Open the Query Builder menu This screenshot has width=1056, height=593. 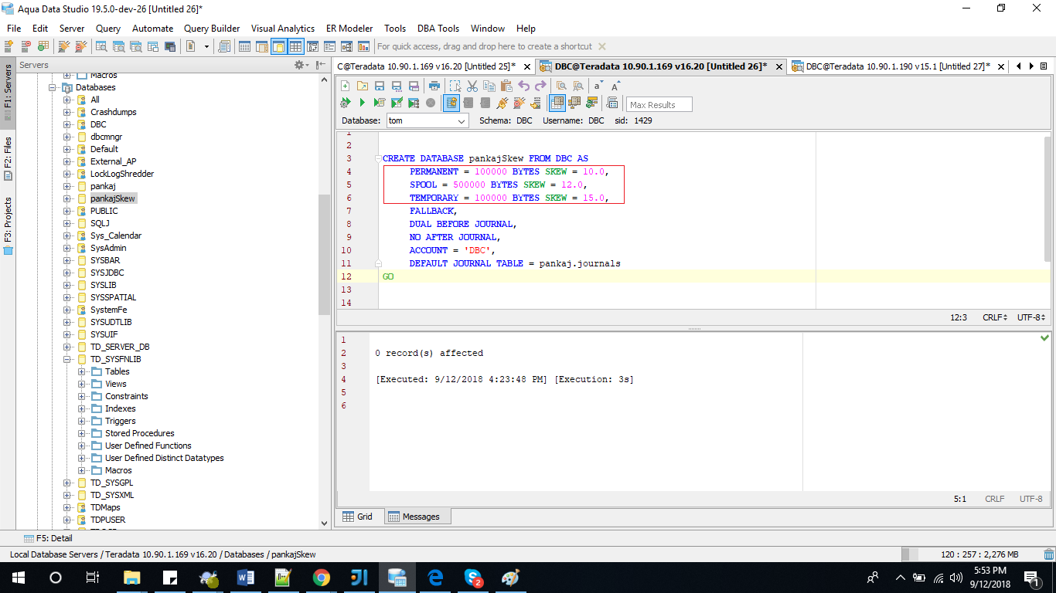click(212, 28)
